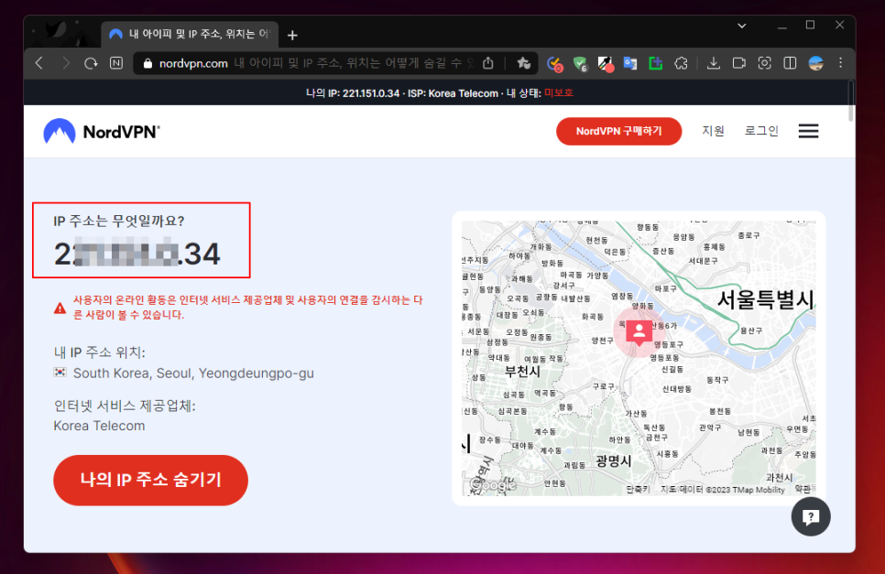Open the Naver home button

click(x=116, y=63)
